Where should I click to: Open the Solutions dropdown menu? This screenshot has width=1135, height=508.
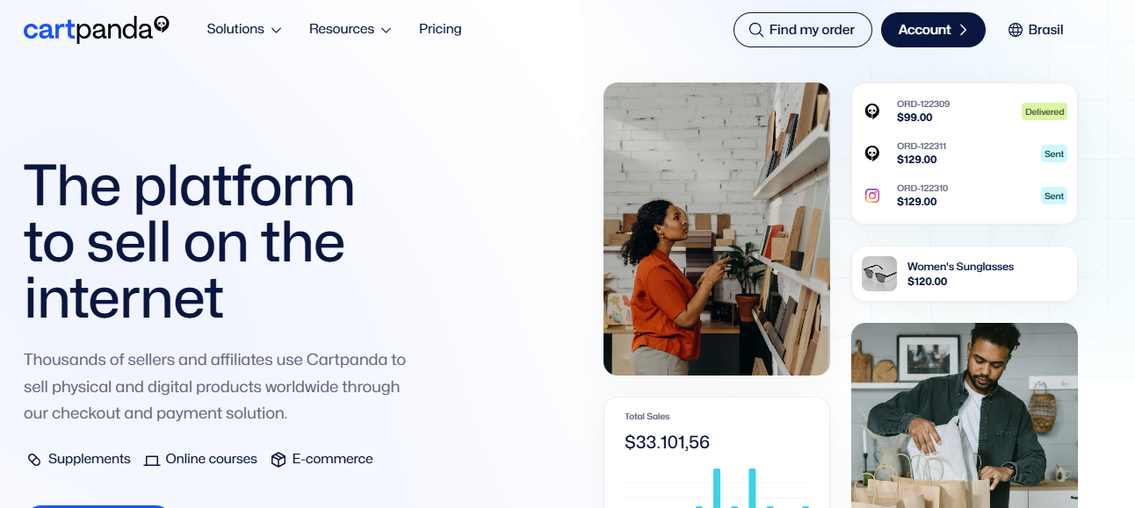244,29
